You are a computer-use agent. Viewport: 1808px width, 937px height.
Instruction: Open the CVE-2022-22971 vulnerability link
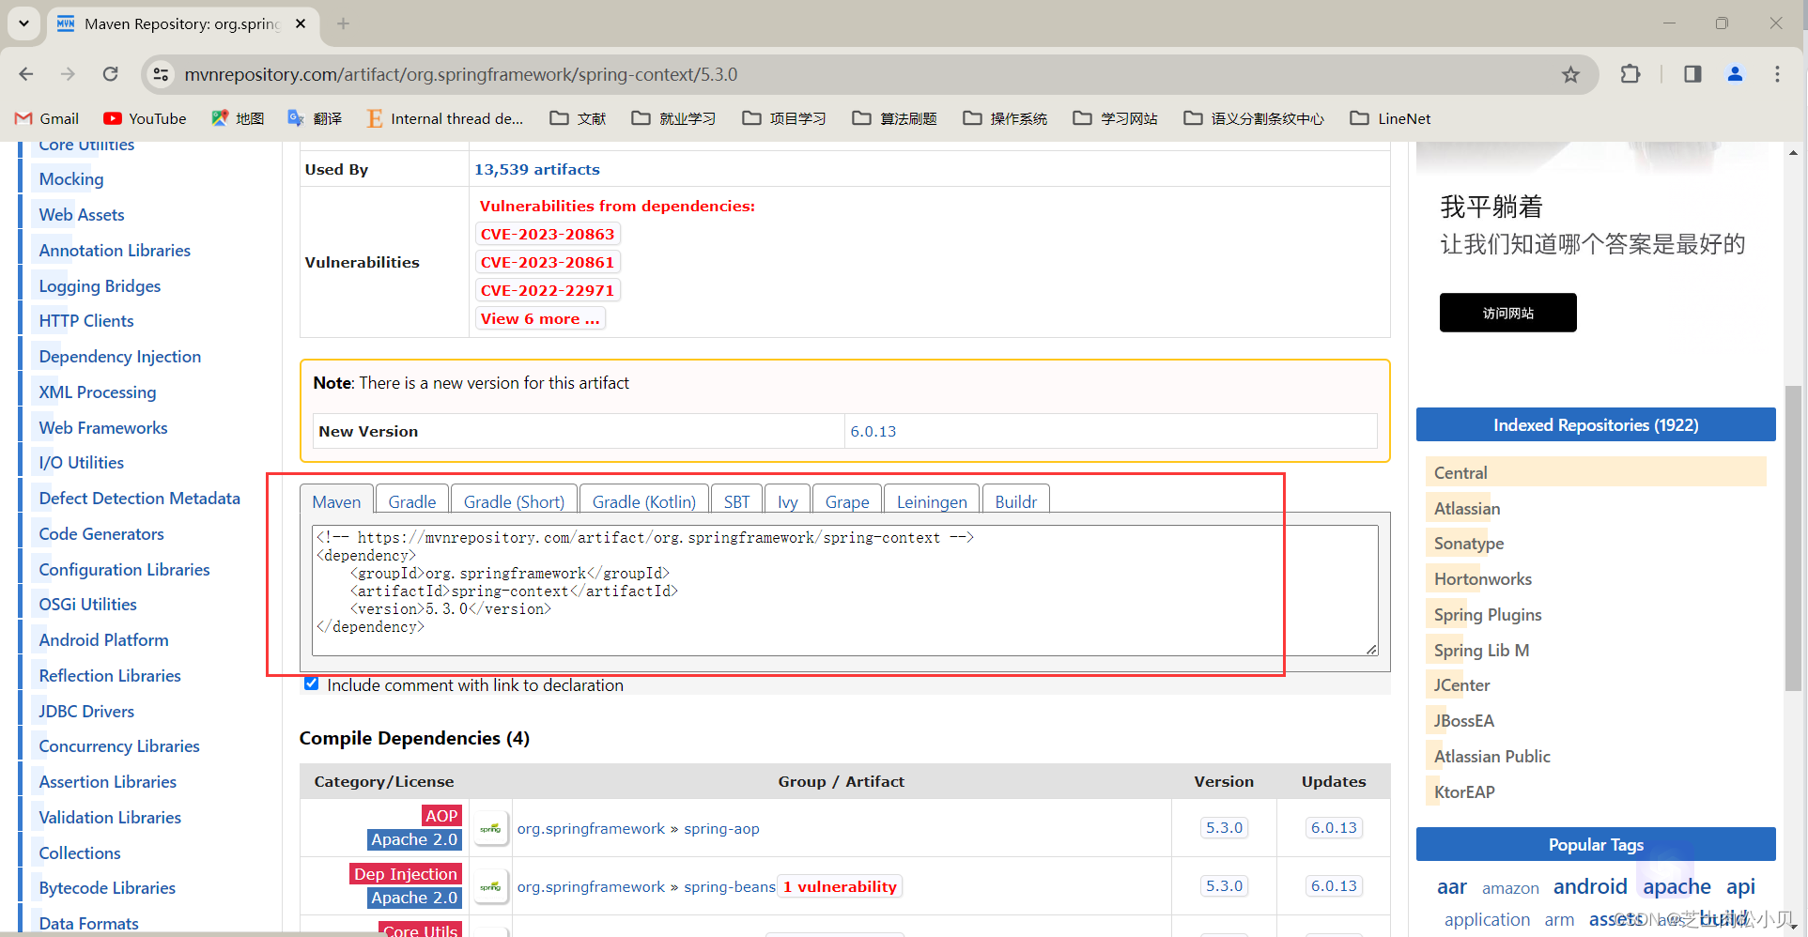click(x=548, y=290)
